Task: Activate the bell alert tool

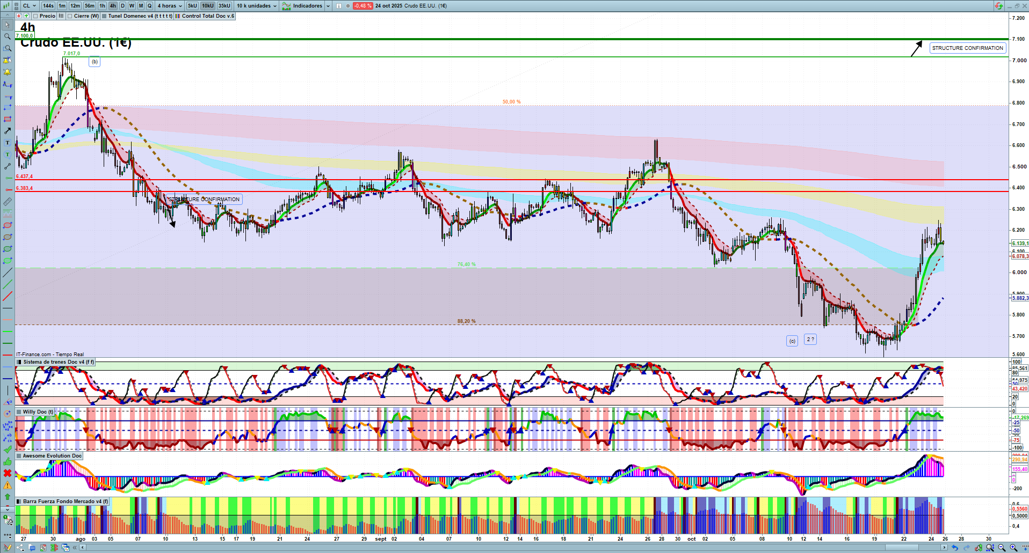Action: click(8, 72)
